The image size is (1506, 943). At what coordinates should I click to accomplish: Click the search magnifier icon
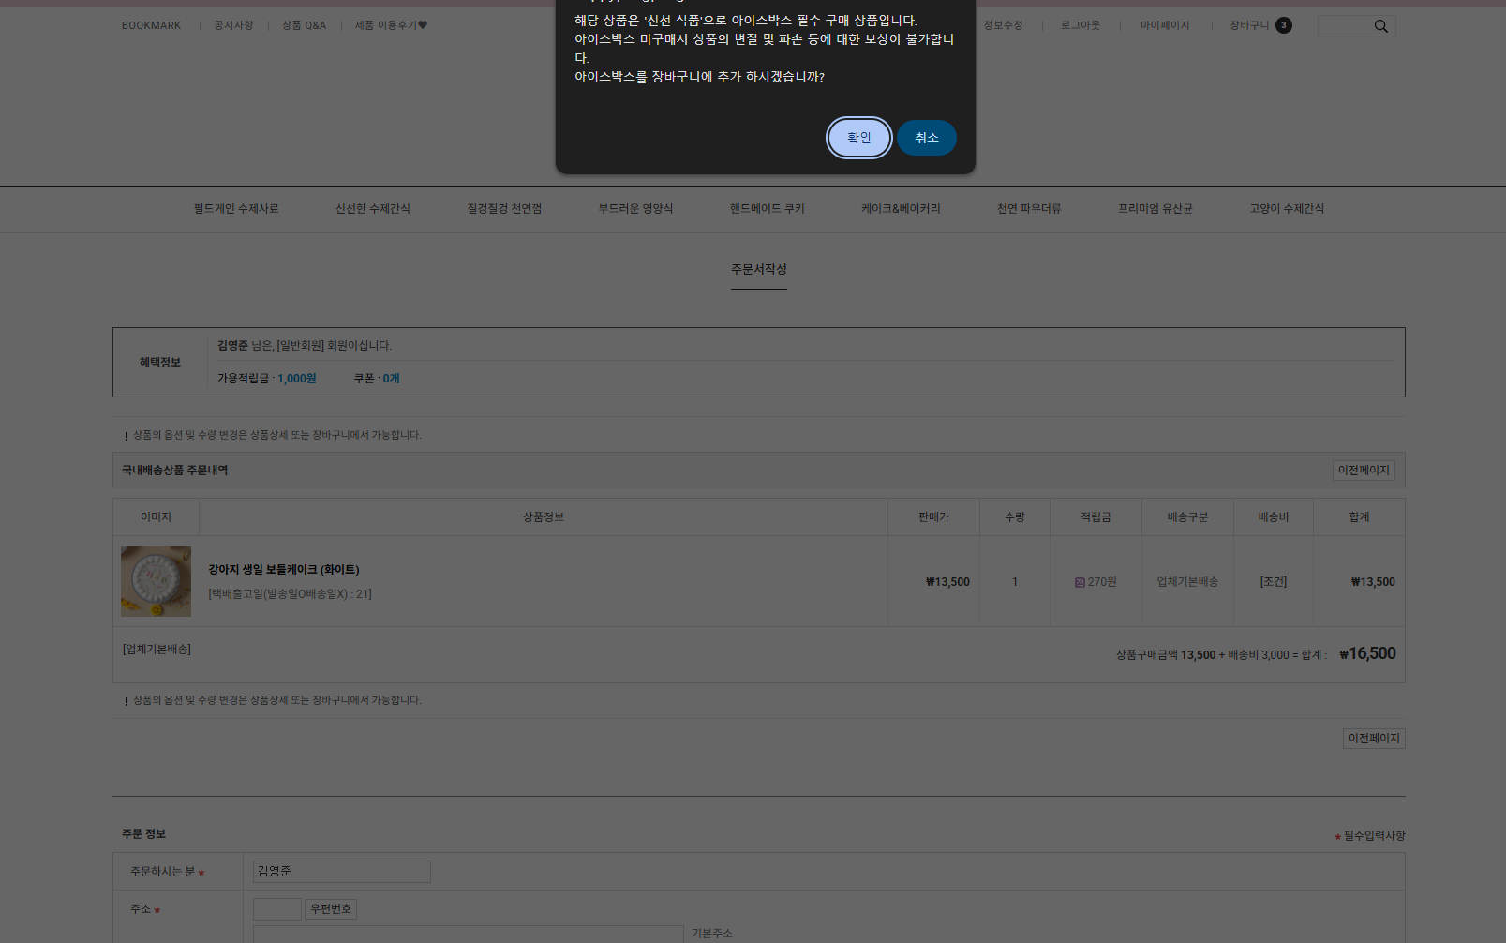coord(1380,26)
